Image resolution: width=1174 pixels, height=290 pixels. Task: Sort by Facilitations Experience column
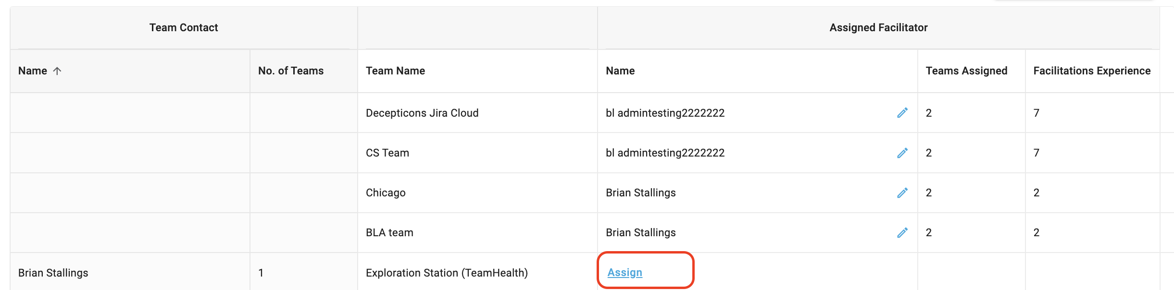1092,71
